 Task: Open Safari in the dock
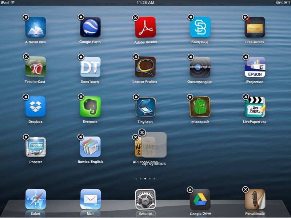(36, 199)
